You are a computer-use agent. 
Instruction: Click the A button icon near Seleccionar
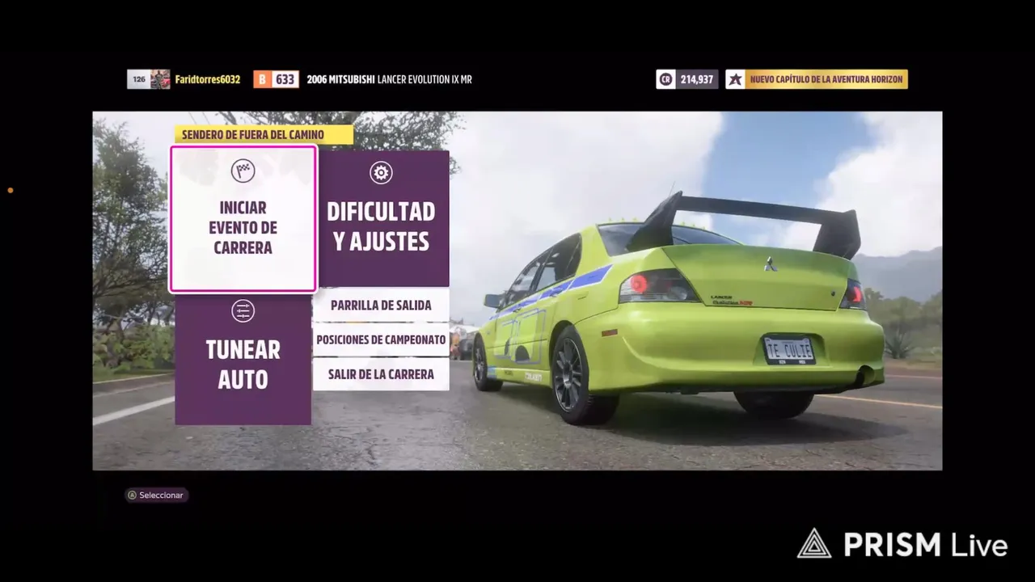(x=132, y=495)
